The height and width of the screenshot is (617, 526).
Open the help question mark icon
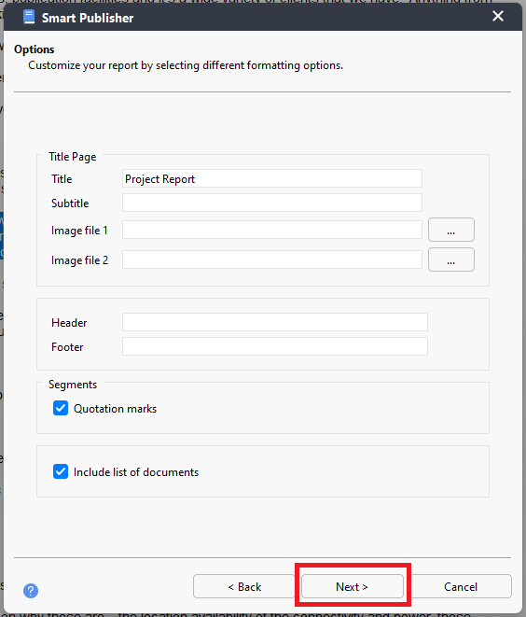click(x=31, y=590)
